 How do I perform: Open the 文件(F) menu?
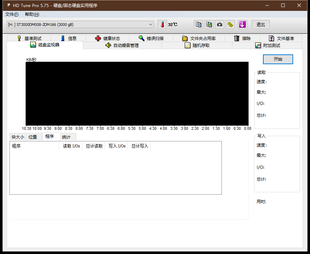[x=12, y=14]
